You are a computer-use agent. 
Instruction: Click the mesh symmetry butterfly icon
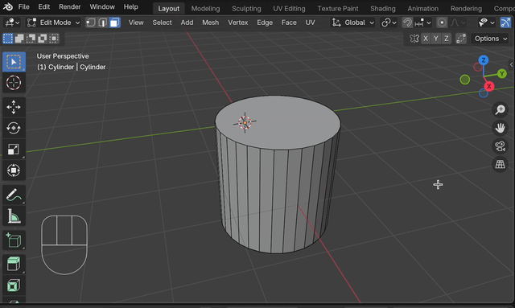coord(414,39)
